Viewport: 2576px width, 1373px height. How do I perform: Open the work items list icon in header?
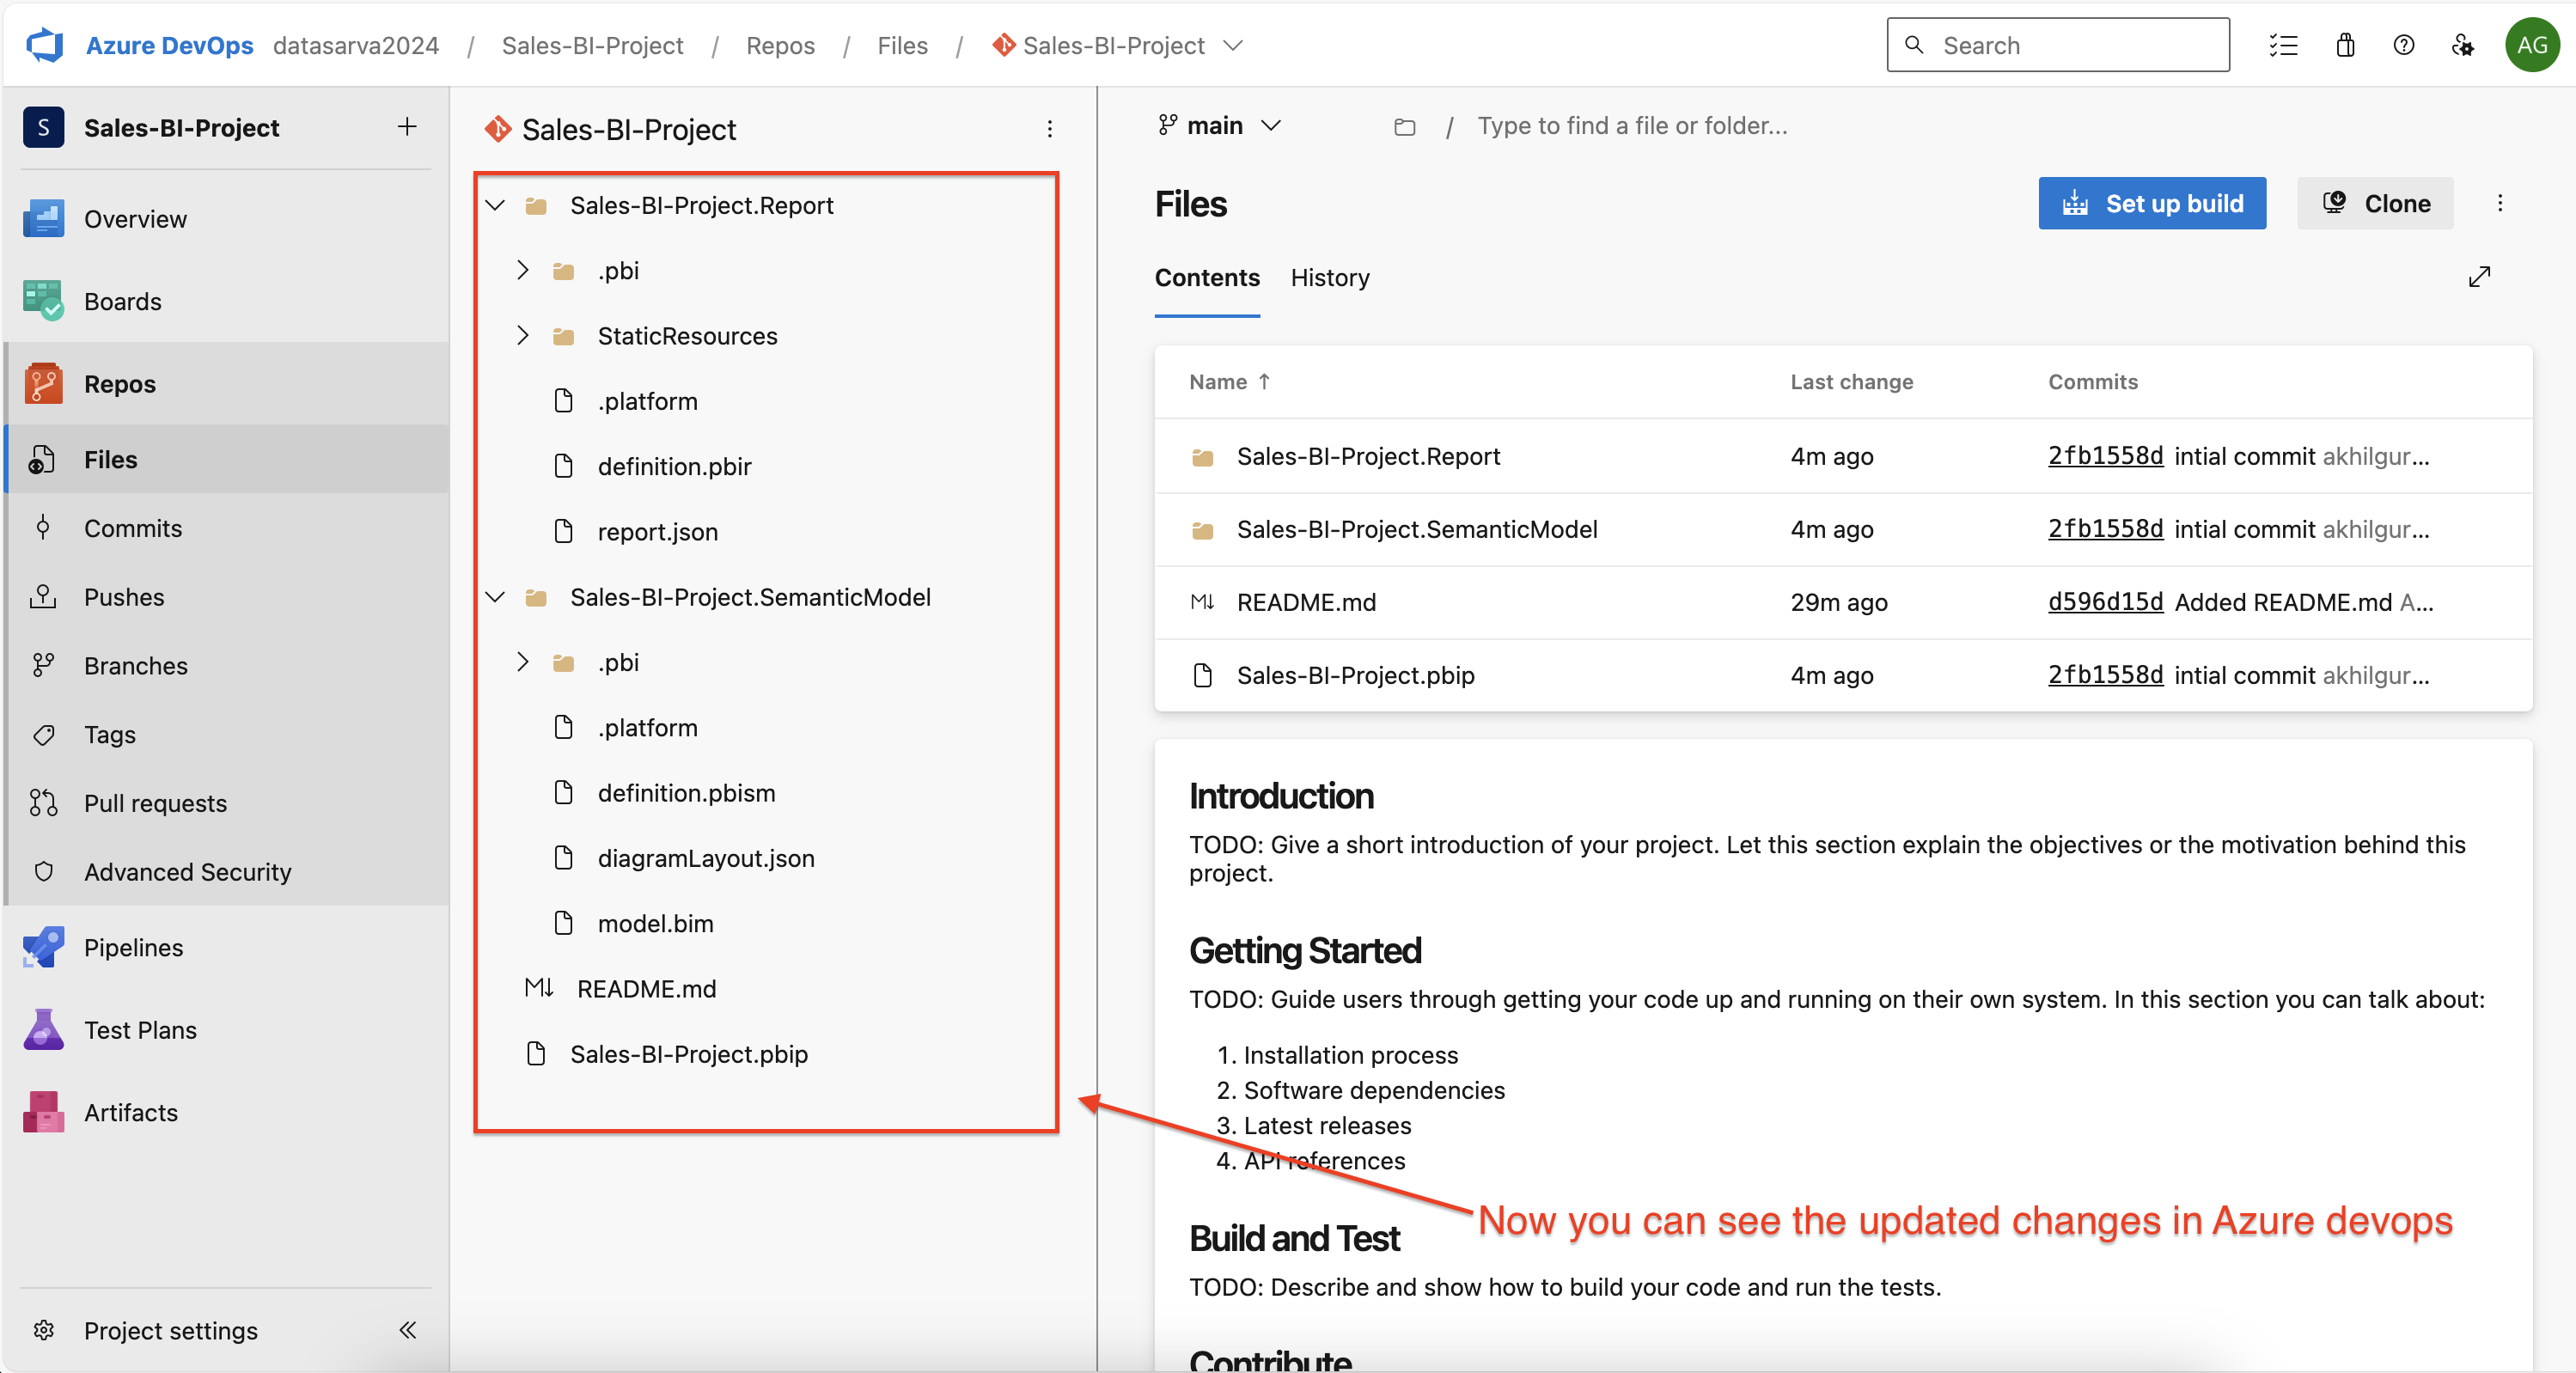[2284, 45]
